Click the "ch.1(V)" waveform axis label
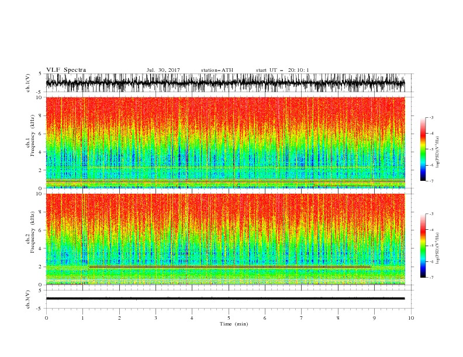The image size is (463, 357). [28, 83]
